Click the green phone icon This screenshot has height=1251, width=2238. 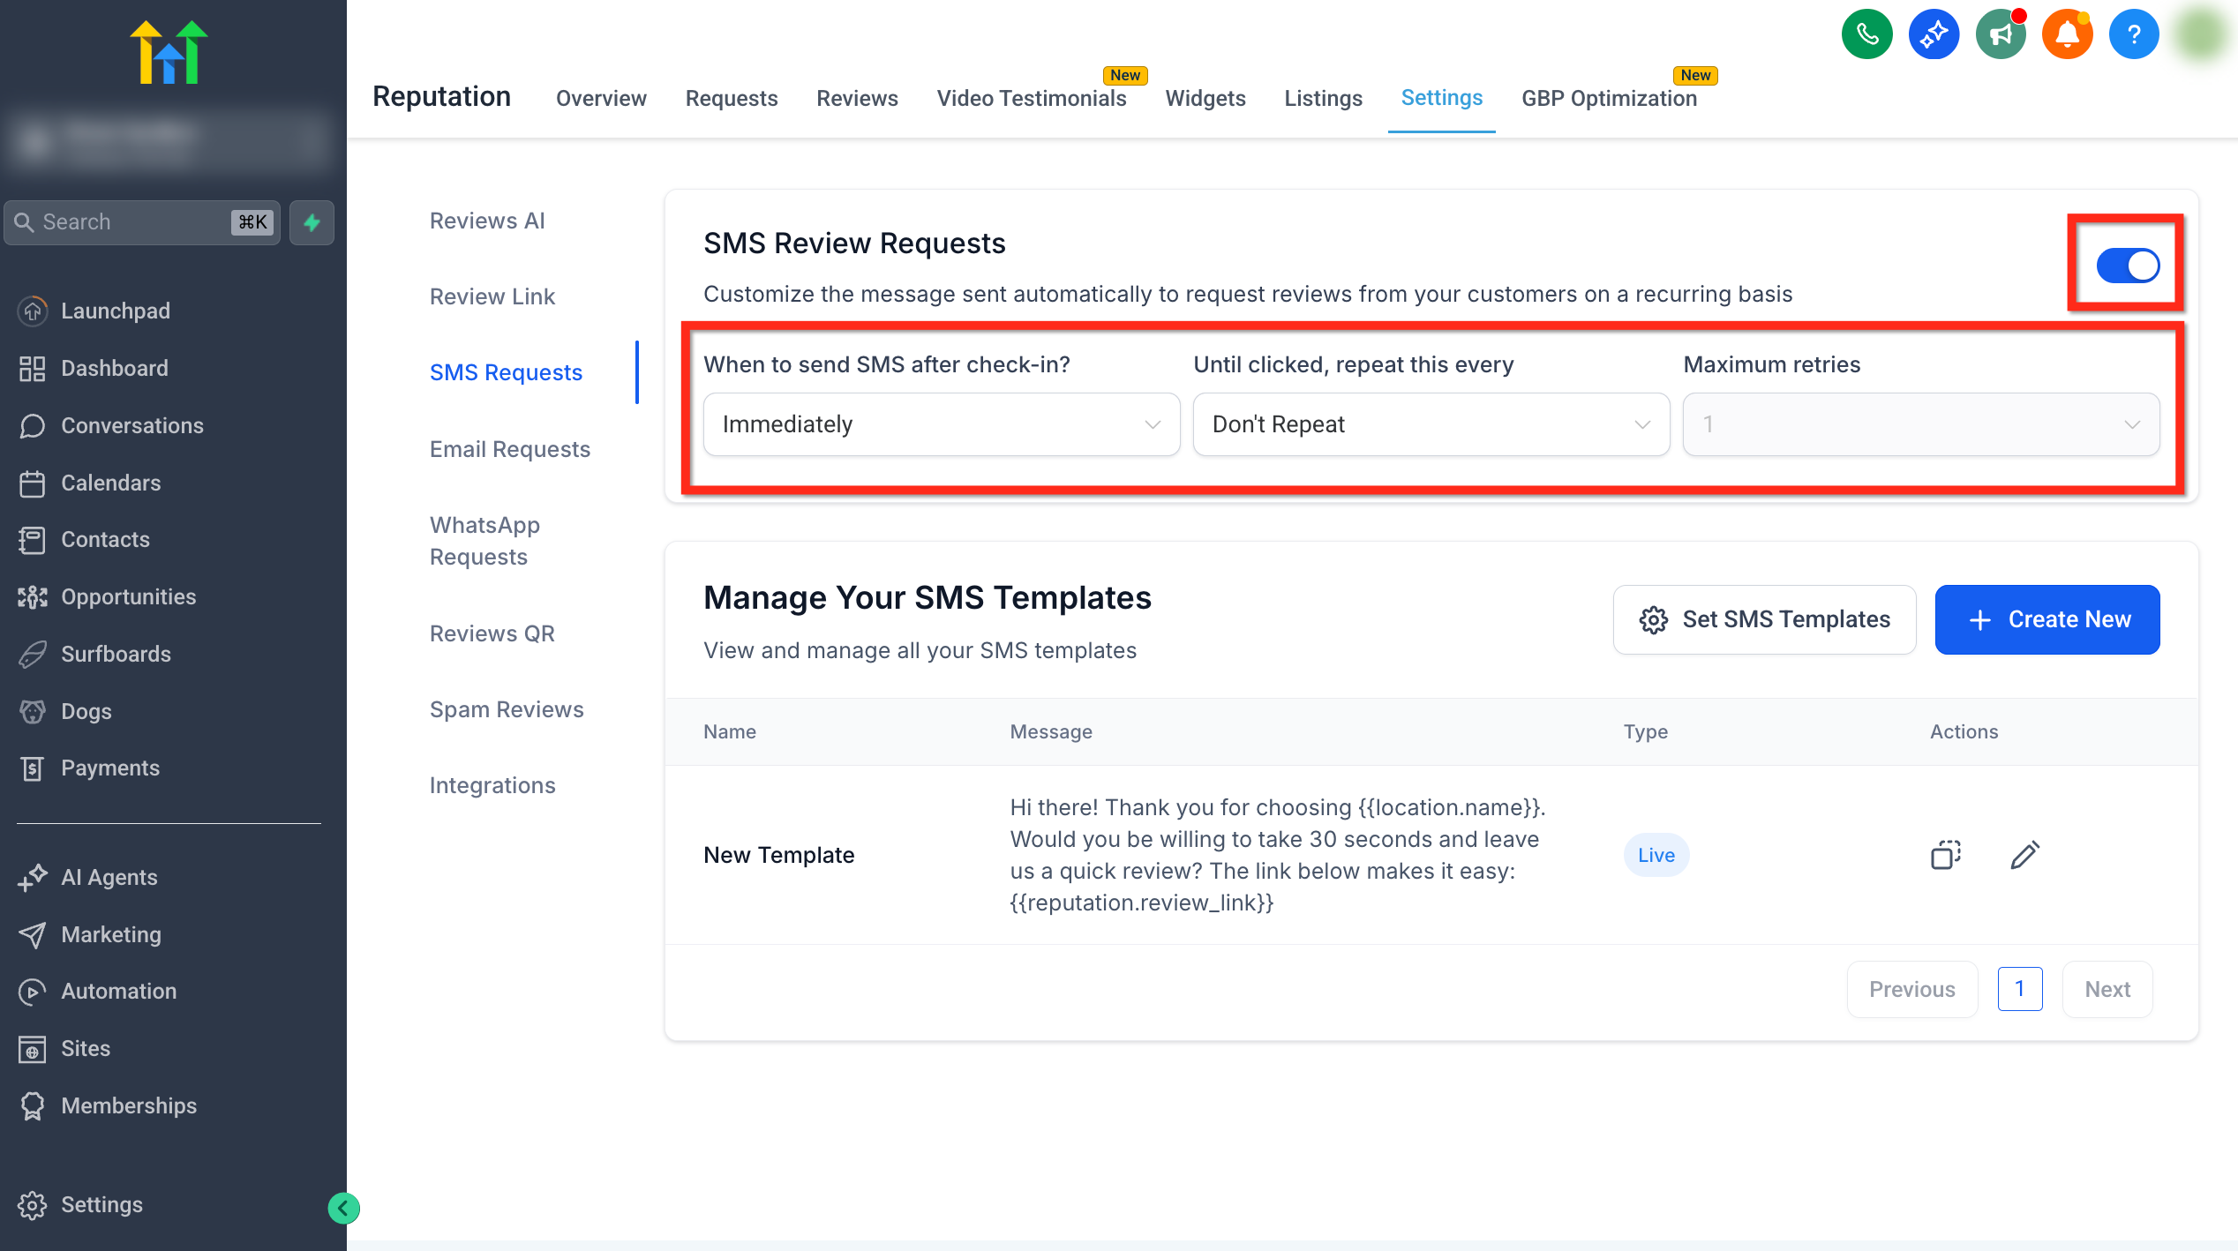(x=1867, y=34)
